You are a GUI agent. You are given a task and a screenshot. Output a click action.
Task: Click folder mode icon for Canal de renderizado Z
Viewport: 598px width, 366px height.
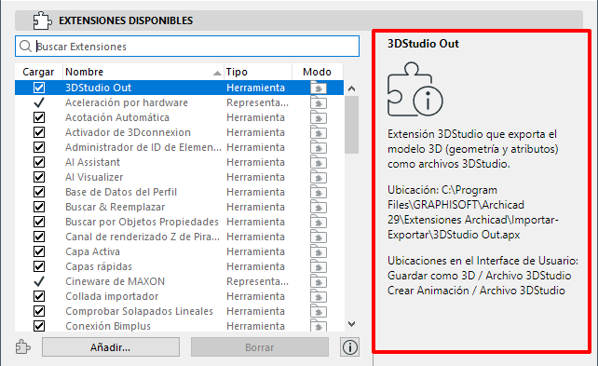click(319, 237)
